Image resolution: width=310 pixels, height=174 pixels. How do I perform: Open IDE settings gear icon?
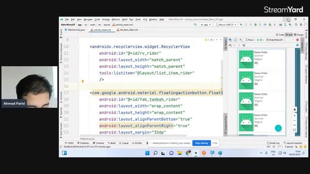[301, 25]
